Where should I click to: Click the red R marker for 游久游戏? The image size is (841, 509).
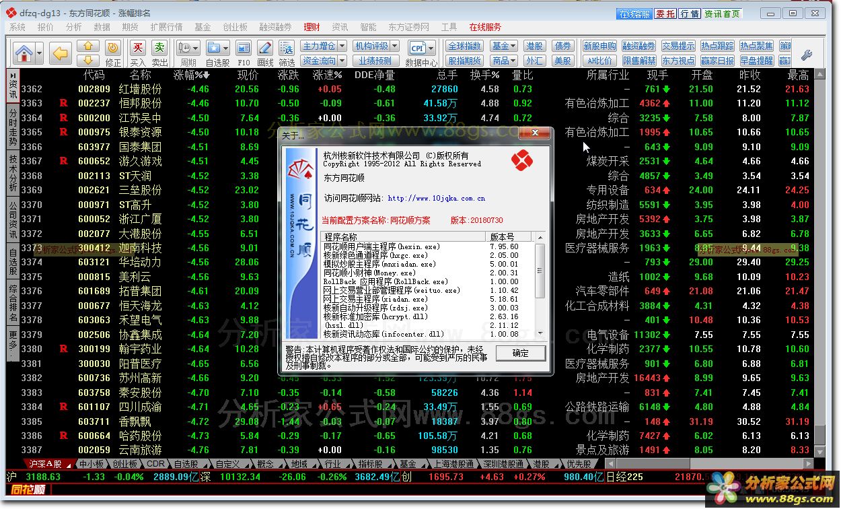point(64,161)
